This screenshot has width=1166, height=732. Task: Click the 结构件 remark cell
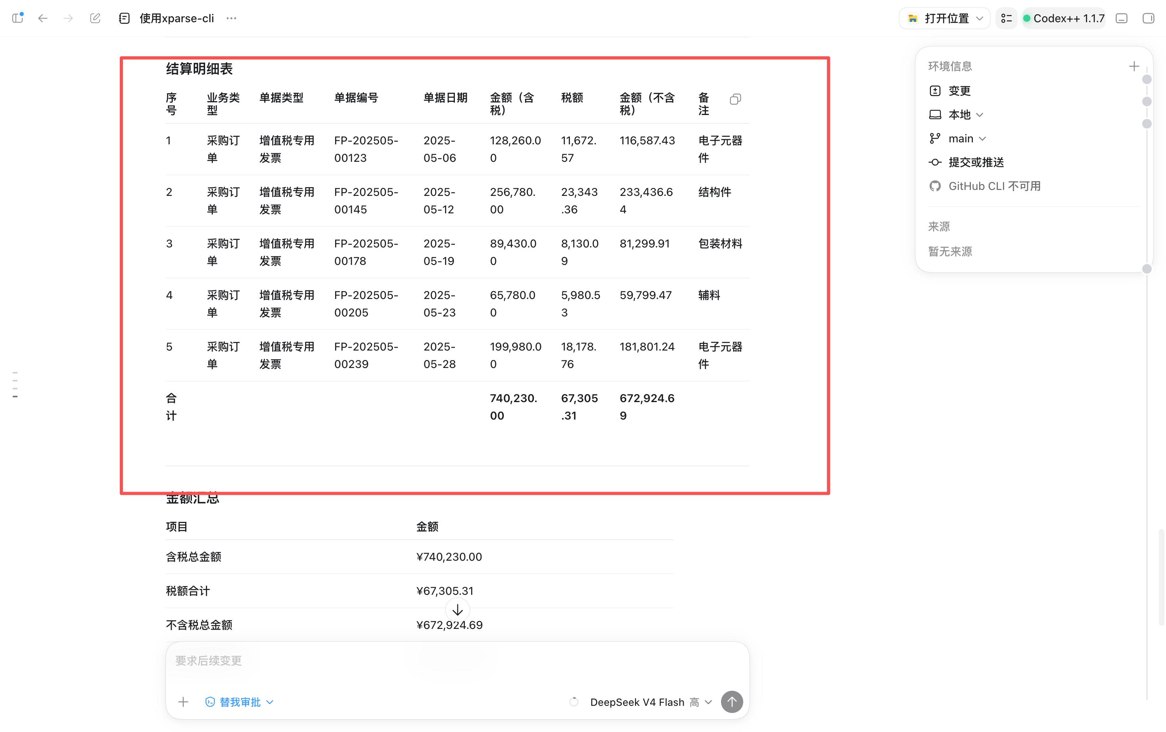tap(715, 192)
